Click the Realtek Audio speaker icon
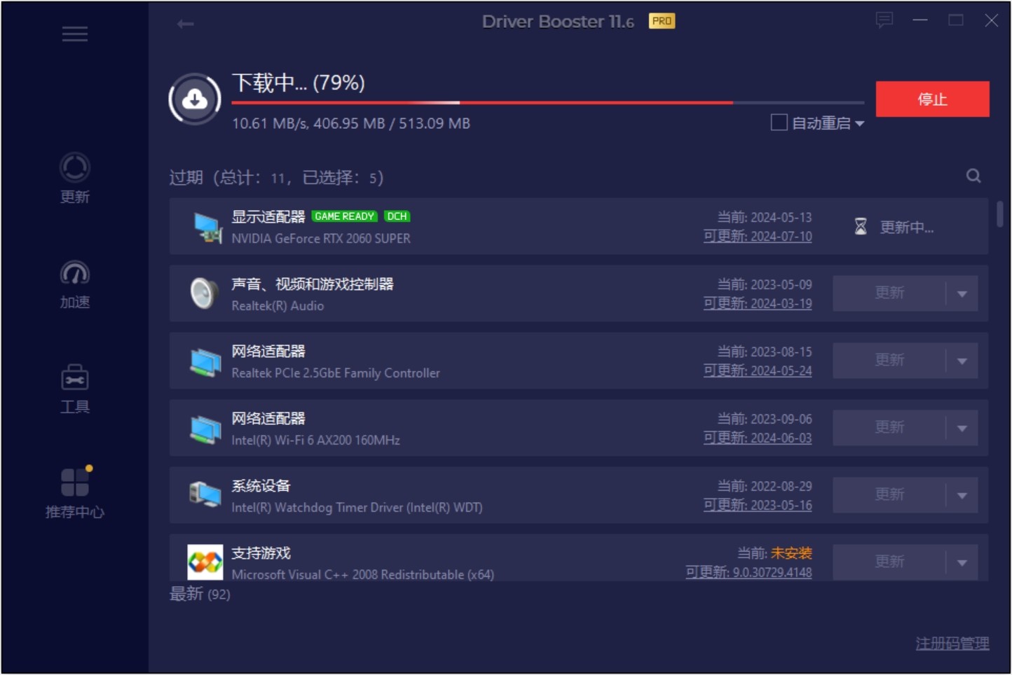 pos(205,293)
